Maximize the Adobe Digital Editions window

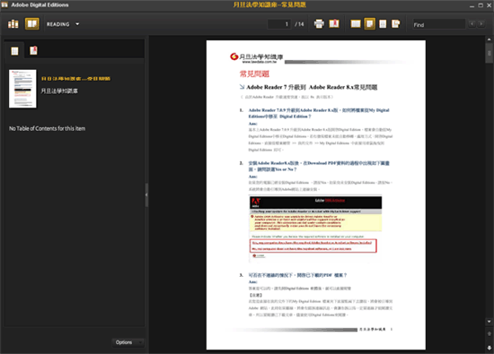(x=481, y=5)
